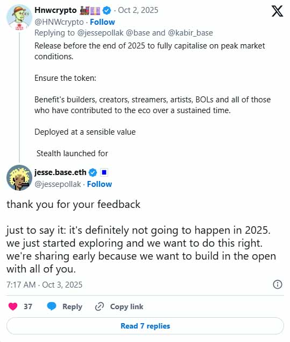Click the chain link copy icon
The width and height of the screenshot is (290, 342).
point(100,306)
